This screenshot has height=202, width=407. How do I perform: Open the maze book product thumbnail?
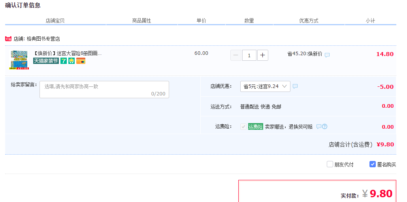19,60
